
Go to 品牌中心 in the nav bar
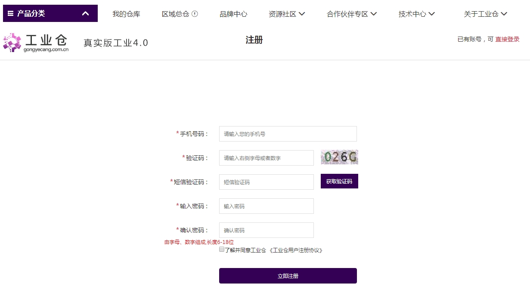tap(233, 14)
